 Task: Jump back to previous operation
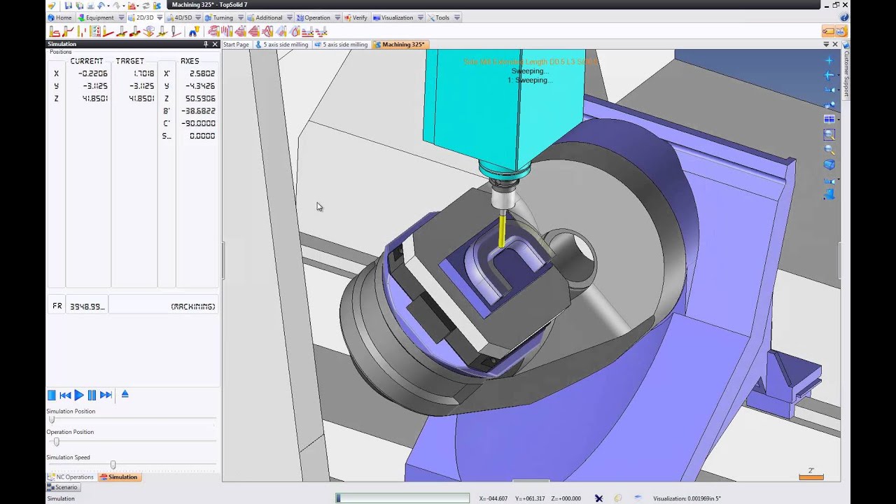pos(65,395)
